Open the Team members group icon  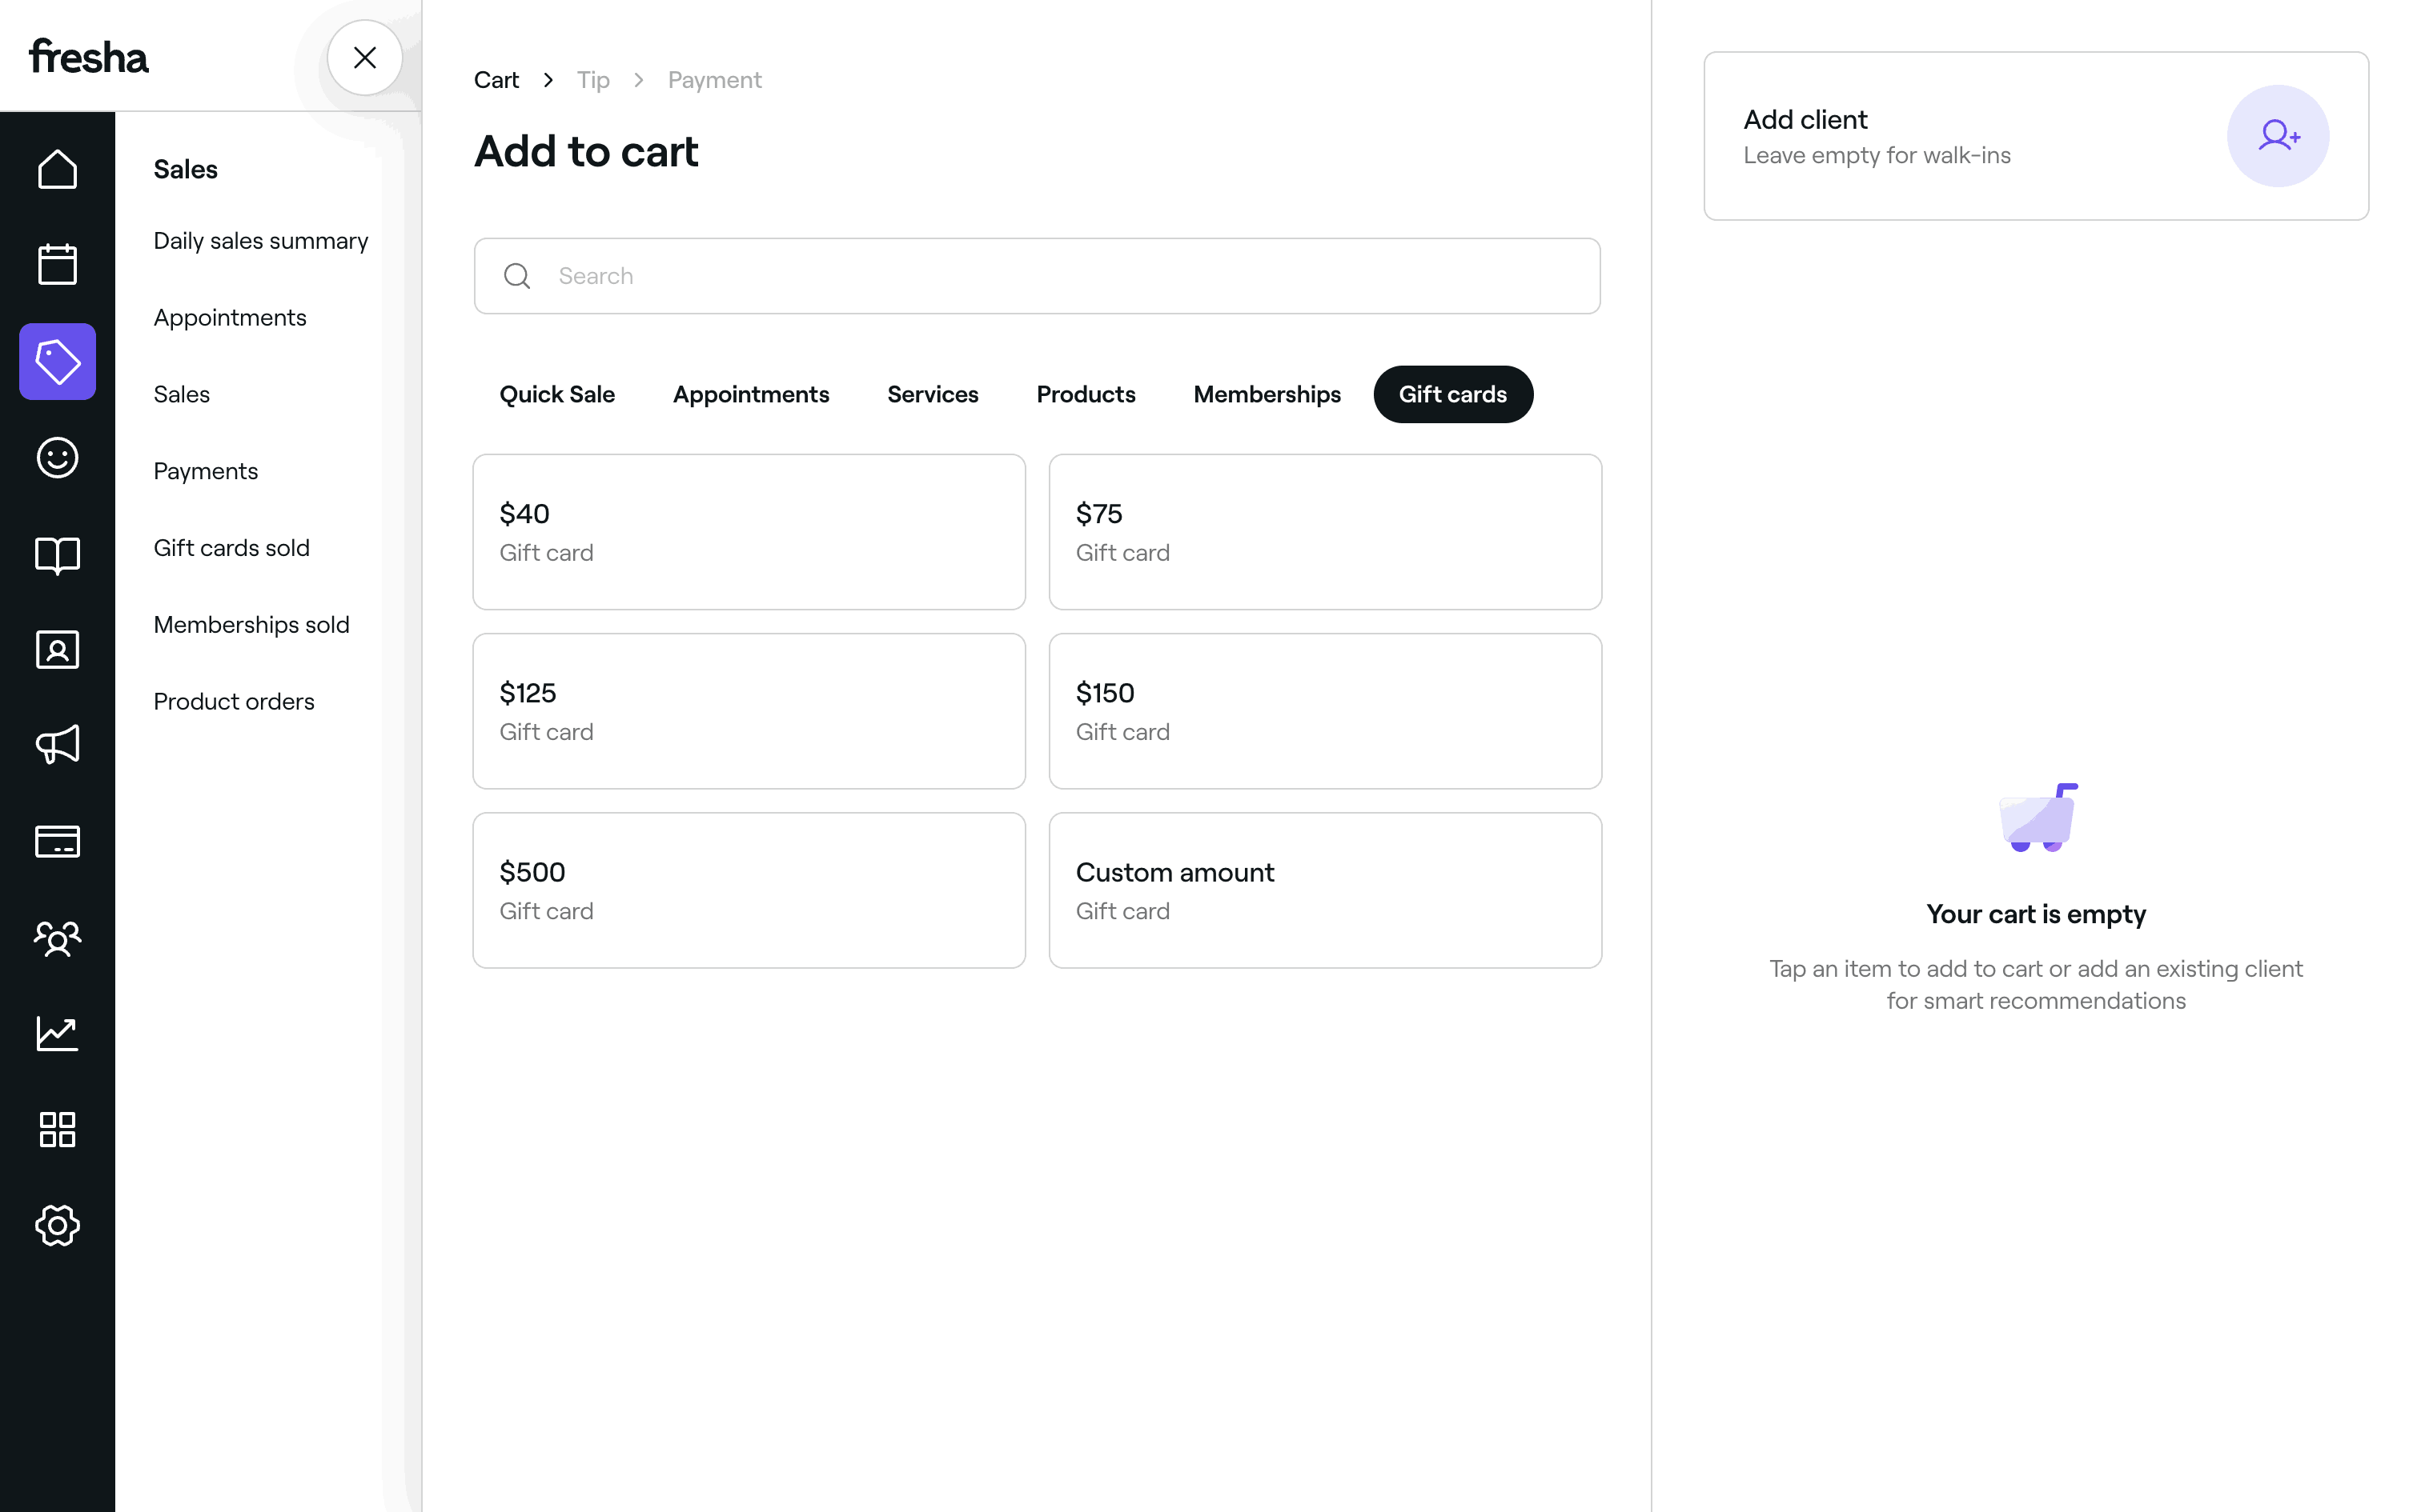(57, 938)
